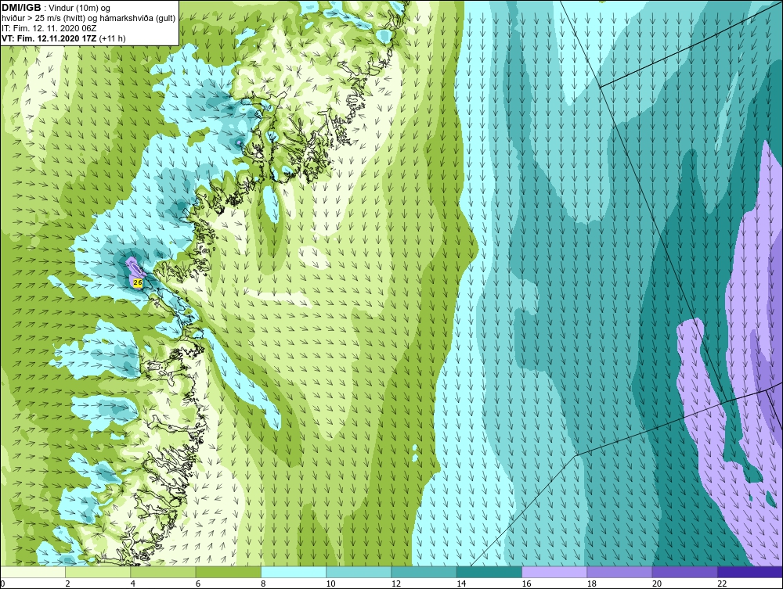Click the 6–8 m/s dark green legend swatch
The height and width of the screenshot is (589, 783).
pyautogui.click(x=228, y=572)
